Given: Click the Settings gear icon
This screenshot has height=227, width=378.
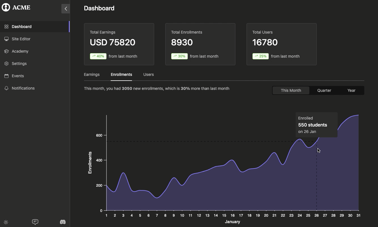Looking at the screenshot, I should pos(6,64).
